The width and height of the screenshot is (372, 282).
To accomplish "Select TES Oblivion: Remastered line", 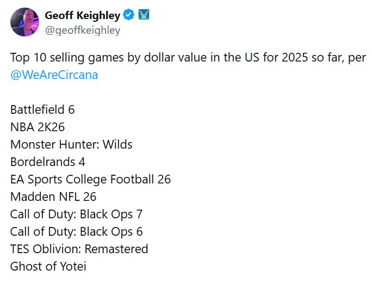I will 79,249.
